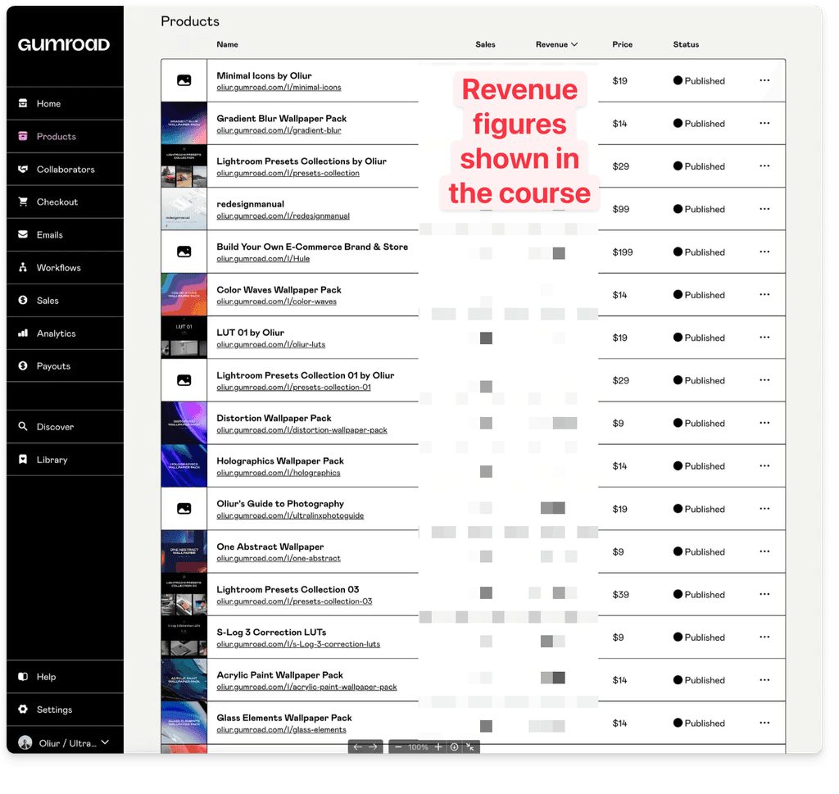Click the Payouts dollar icon

(23, 366)
